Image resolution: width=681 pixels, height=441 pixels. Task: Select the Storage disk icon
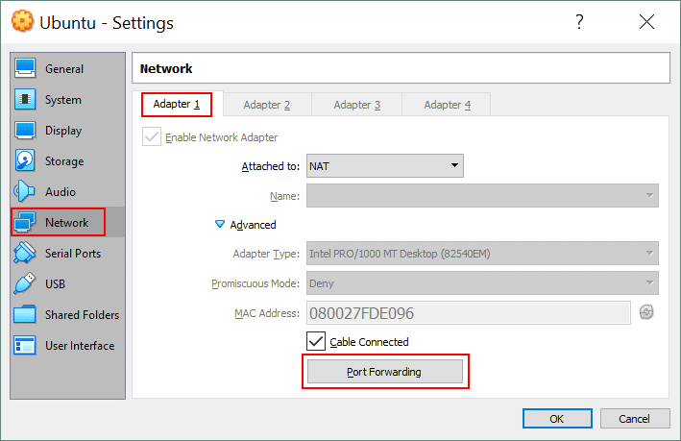26,161
